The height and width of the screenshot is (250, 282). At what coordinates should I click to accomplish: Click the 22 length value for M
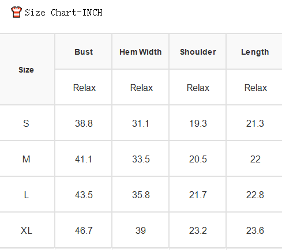click(x=255, y=159)
